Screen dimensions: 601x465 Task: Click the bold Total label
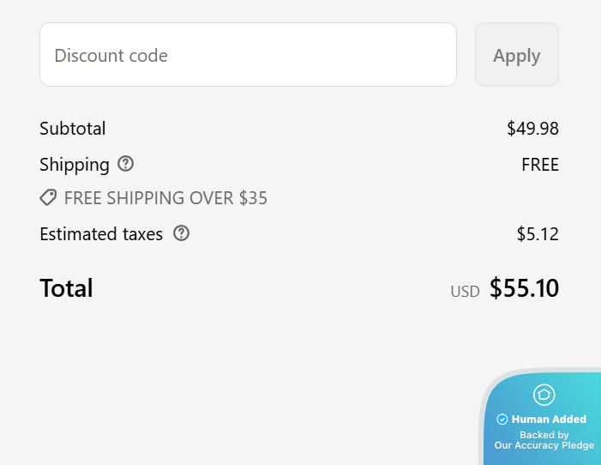pos(66,287)
